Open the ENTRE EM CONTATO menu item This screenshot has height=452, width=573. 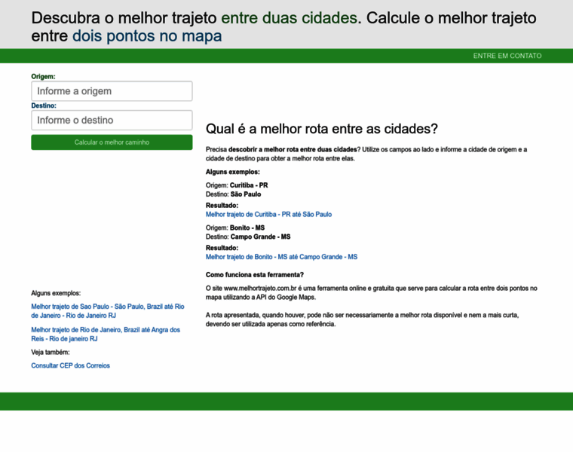[507, 56]
